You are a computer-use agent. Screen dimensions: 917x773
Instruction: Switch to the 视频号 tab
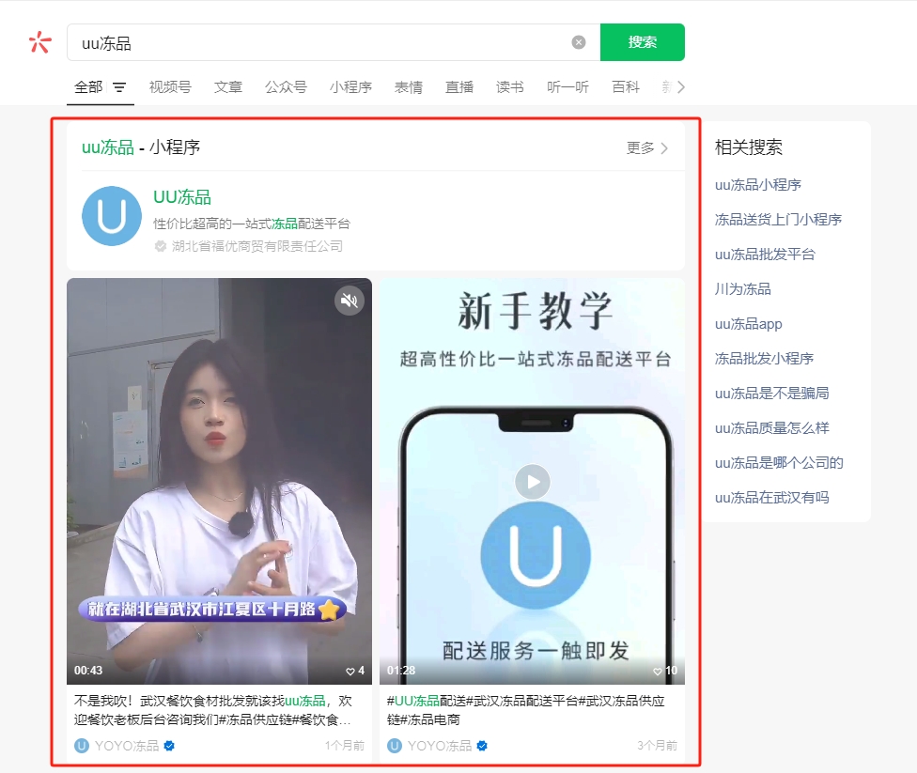[x=170, y=87]
